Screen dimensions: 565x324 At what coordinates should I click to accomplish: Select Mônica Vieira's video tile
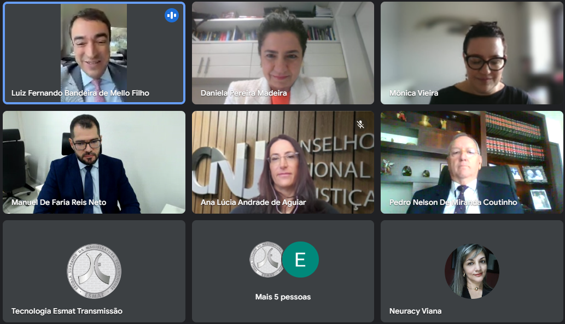tap(471, 53)
